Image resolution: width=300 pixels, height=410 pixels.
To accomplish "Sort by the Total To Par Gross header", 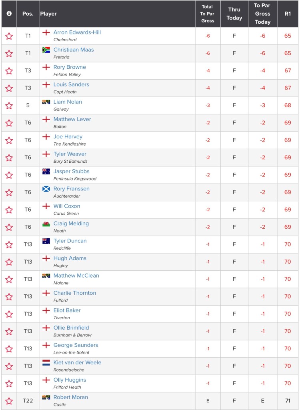I will click(x=208, y=14).
